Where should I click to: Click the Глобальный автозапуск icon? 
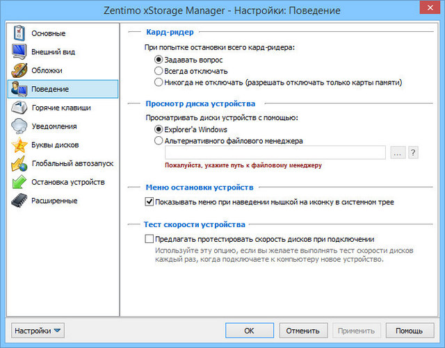coord(19,164)
